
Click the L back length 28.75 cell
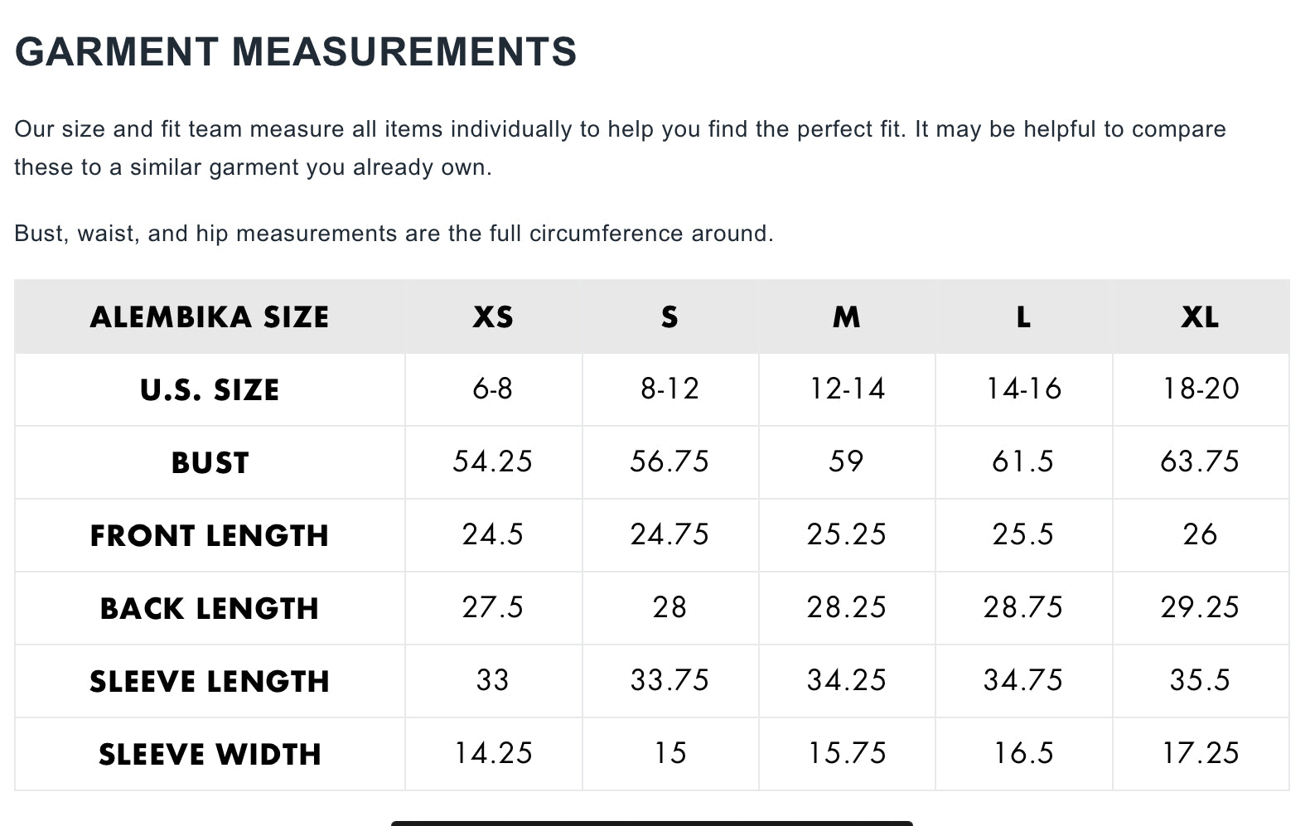(x=1023, y=608)
